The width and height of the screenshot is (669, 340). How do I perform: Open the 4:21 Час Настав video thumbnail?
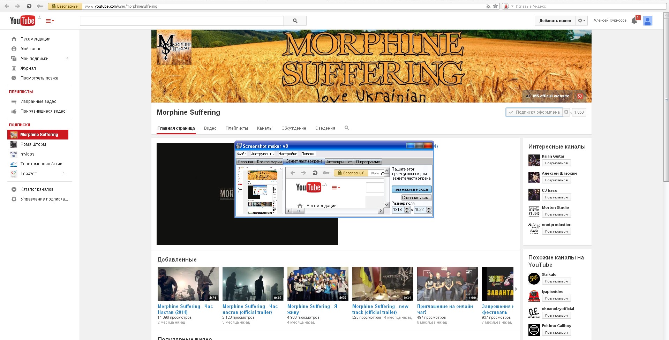click(188, 284)
